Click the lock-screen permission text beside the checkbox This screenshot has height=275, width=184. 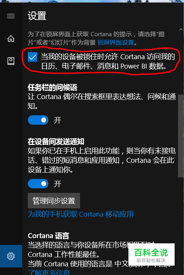click(108, 61)
